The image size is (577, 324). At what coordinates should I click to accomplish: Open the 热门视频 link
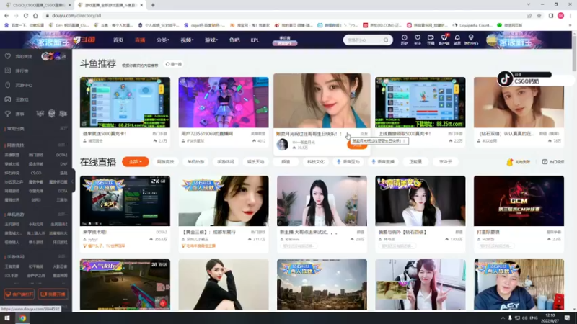pos(553,161)
